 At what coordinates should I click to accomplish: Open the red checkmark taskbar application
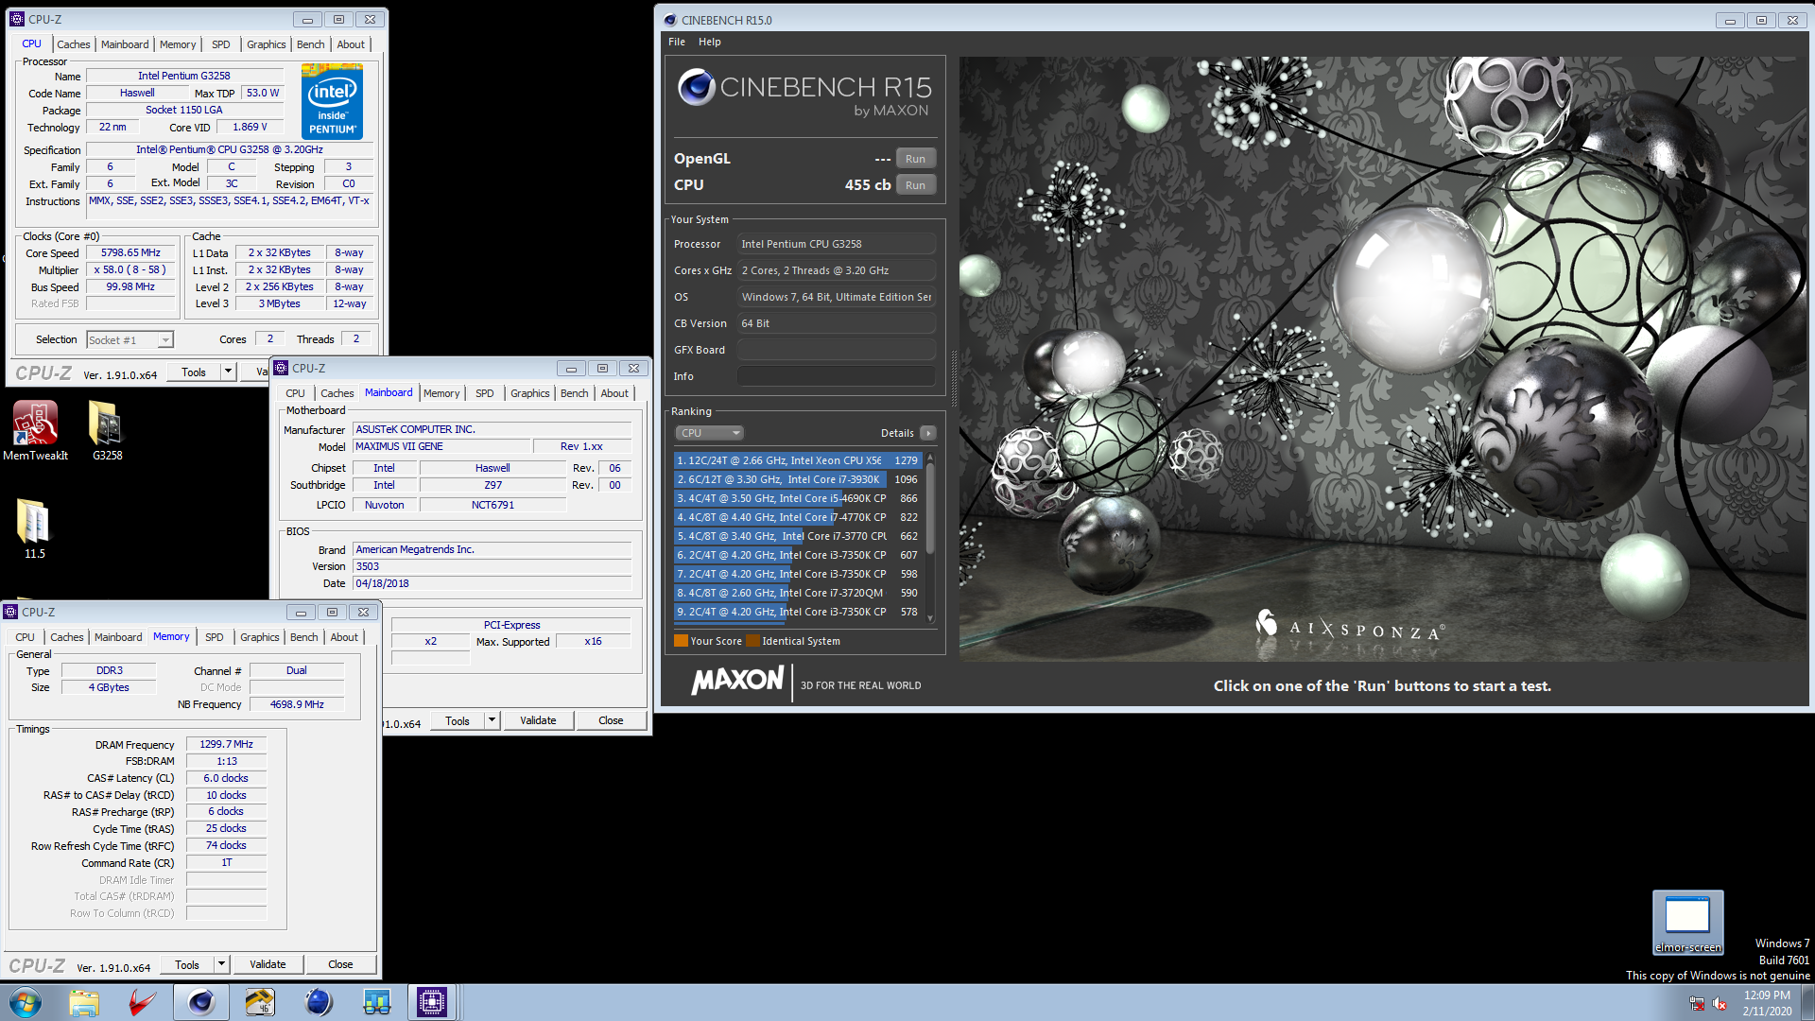[x=143, y=1002]
